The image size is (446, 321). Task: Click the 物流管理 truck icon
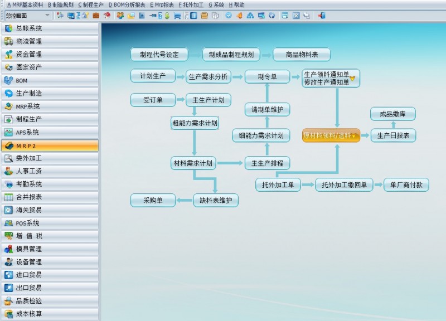click(8, 41)
